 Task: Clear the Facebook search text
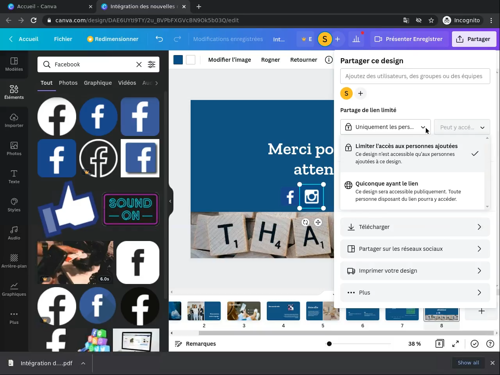(x=139, y=64)
